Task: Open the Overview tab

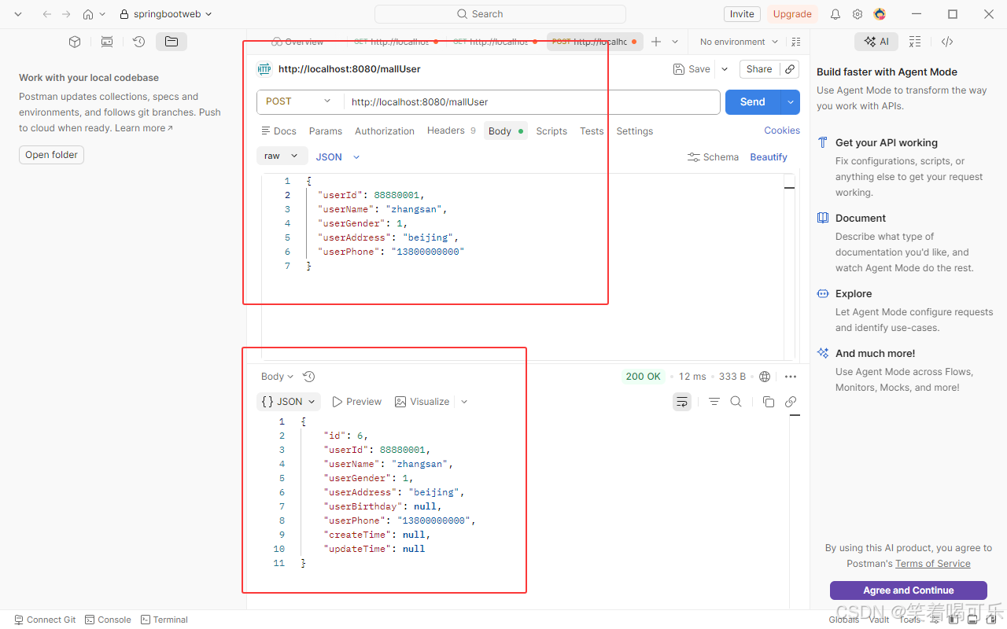Action: [x=297, y=42]
